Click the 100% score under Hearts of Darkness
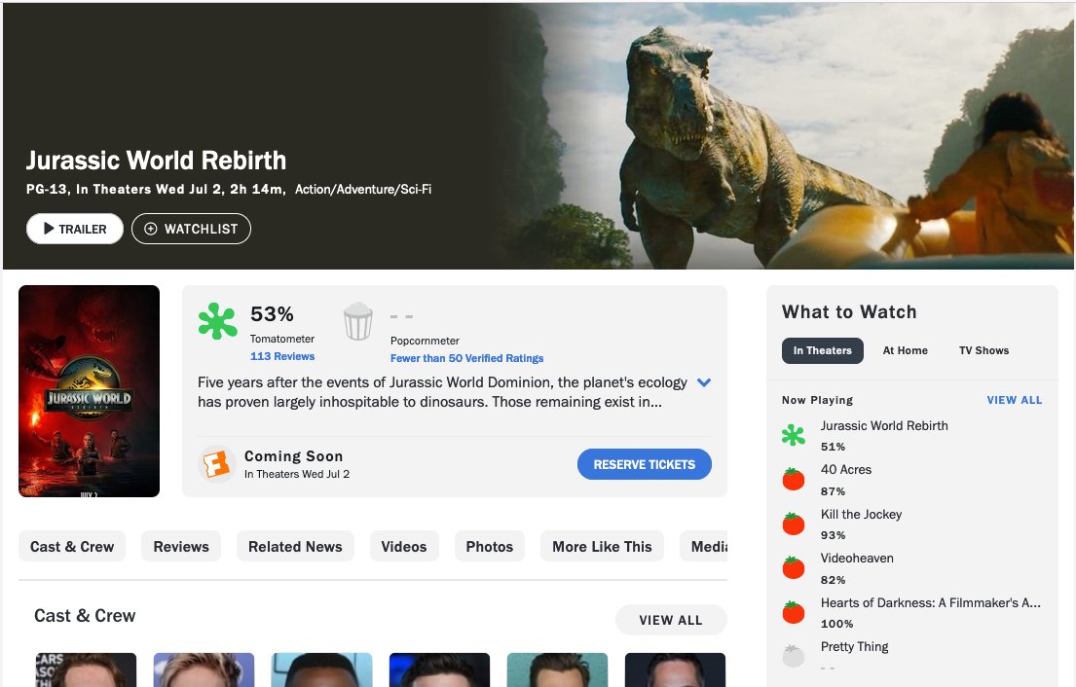 (837, 623)
